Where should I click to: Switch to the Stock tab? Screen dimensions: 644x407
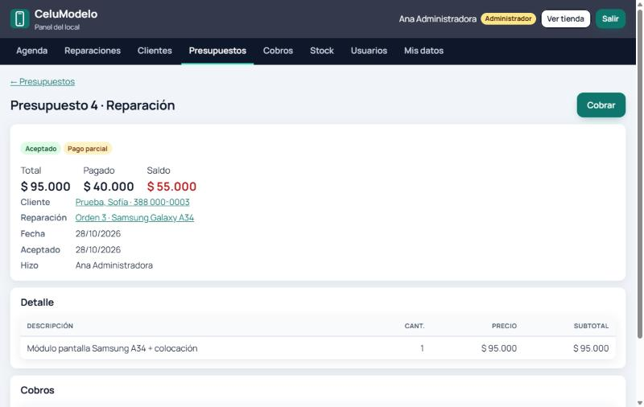click(321, 51)
